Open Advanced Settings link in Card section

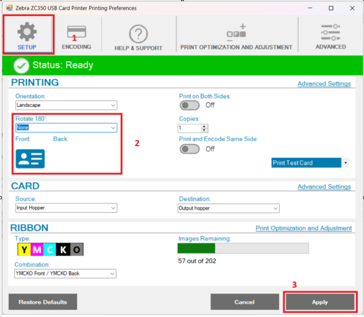[324, 187]
